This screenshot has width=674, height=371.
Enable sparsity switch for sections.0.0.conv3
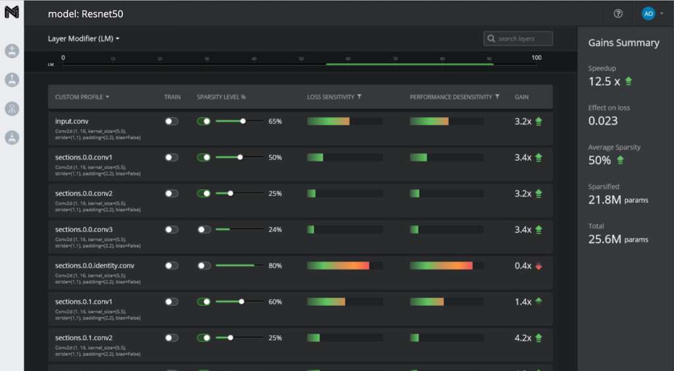coord(204,230)
